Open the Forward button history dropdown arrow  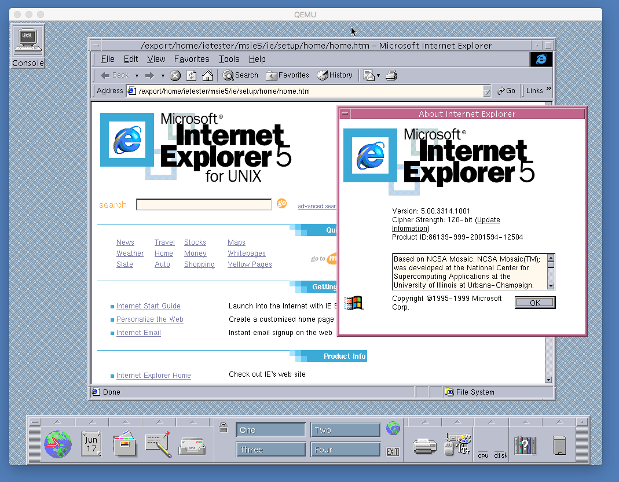pos(163,76)
